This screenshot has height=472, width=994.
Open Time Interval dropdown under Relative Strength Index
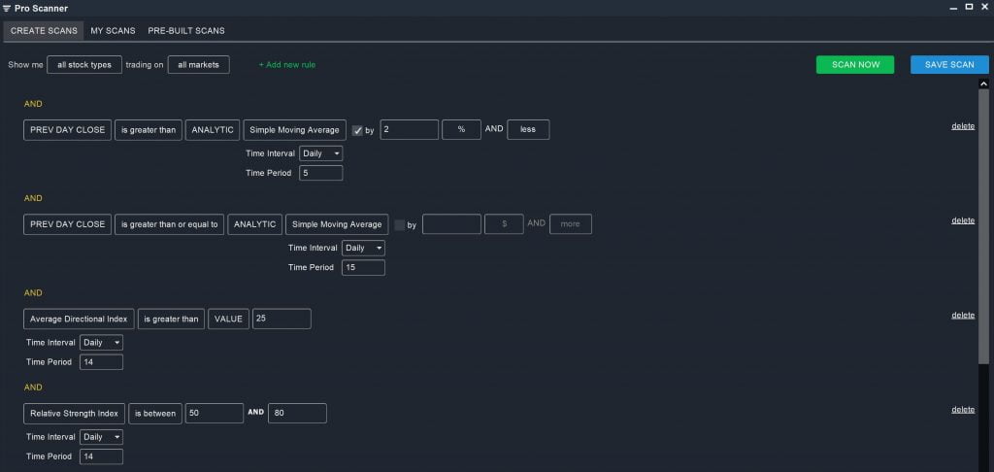[x=101, y=437]
